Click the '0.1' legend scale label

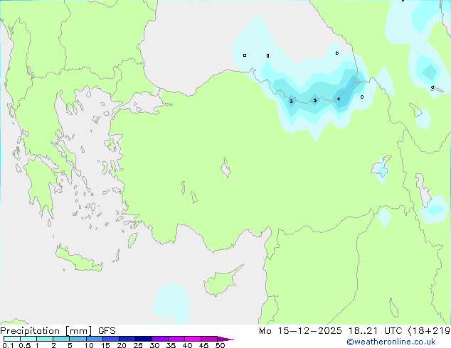pyautogui.click(x=8, y=345)
